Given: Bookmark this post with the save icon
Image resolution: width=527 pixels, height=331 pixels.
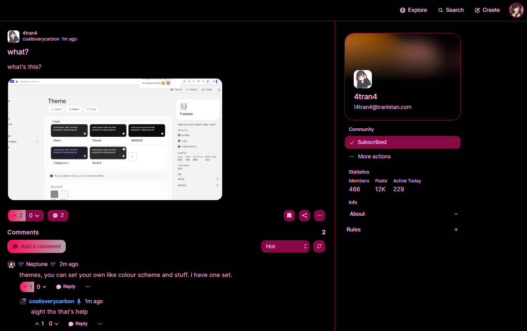Looking at the screenshot, I should (289, 215).
